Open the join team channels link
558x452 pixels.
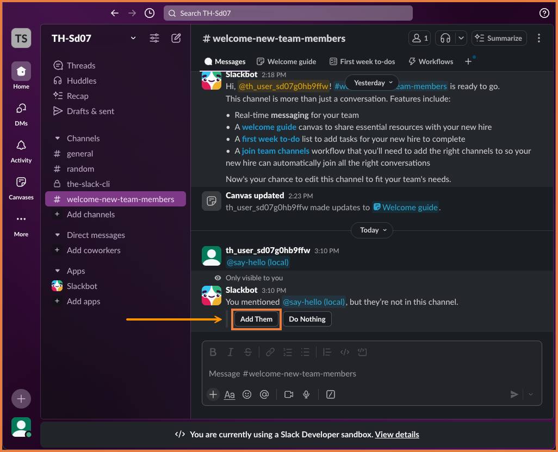(275, 151)
